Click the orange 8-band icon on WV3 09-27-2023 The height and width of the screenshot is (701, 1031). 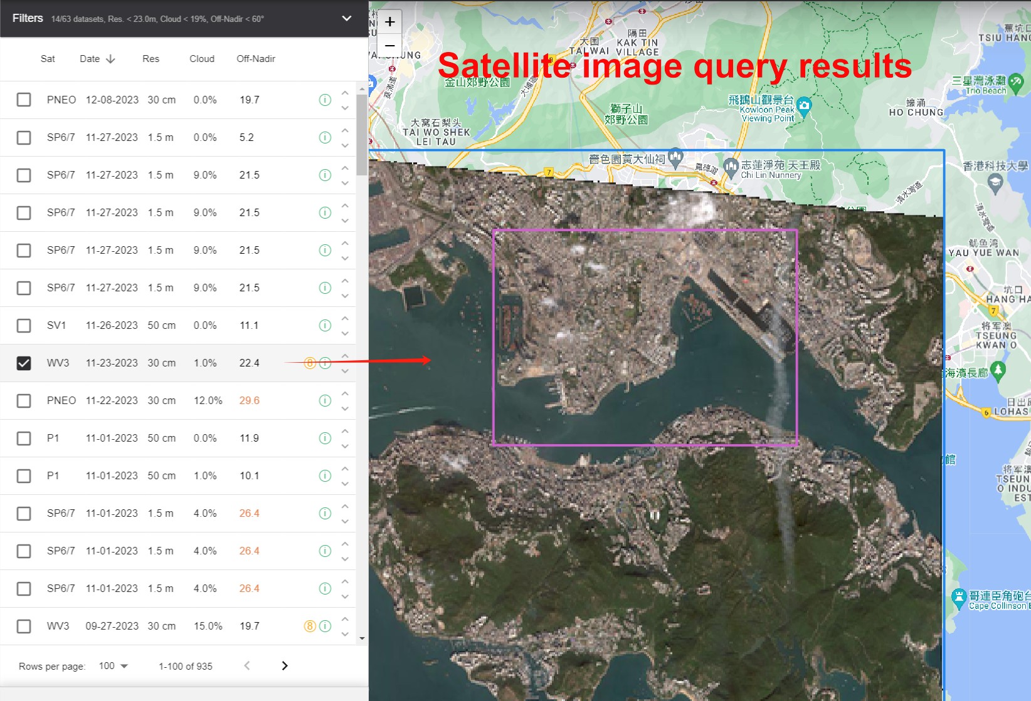(310, 626)
